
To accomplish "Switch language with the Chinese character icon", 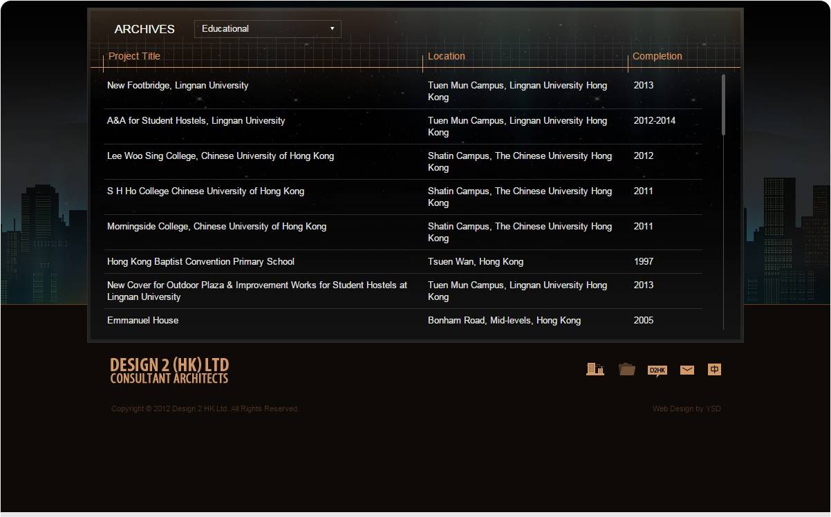I will (x=714, y=369).
